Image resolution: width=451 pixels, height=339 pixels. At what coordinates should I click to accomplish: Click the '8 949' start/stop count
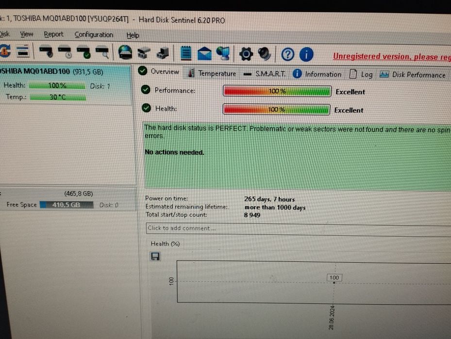coord(252,215)
